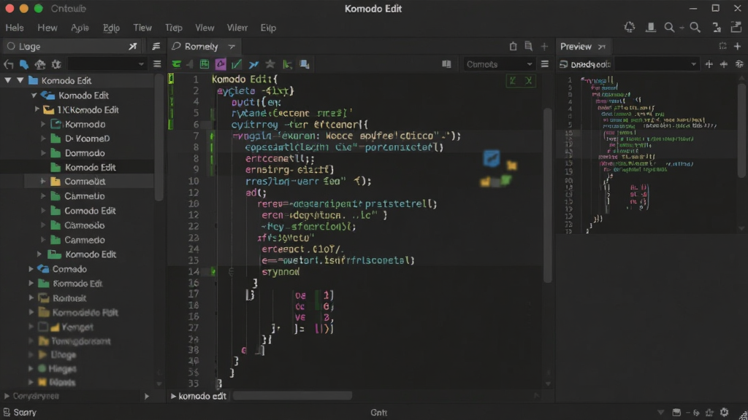Click the dashed square icon in the Preview header

click(x=722, y=46)
